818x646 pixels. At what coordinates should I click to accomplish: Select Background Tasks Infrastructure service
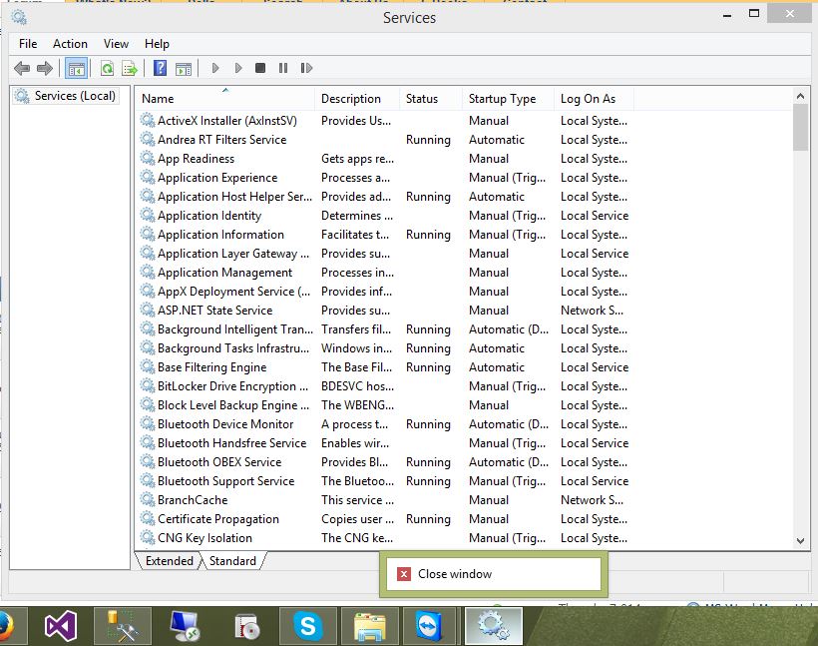384,348
